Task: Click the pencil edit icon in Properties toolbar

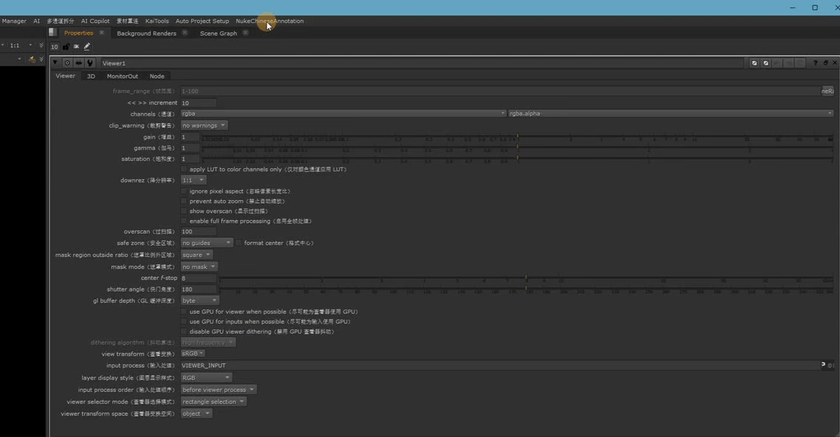Action: tap(87, 47)
